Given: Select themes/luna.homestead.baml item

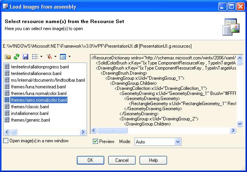Looking at the screenshot, I should click(x=38, y=87).
